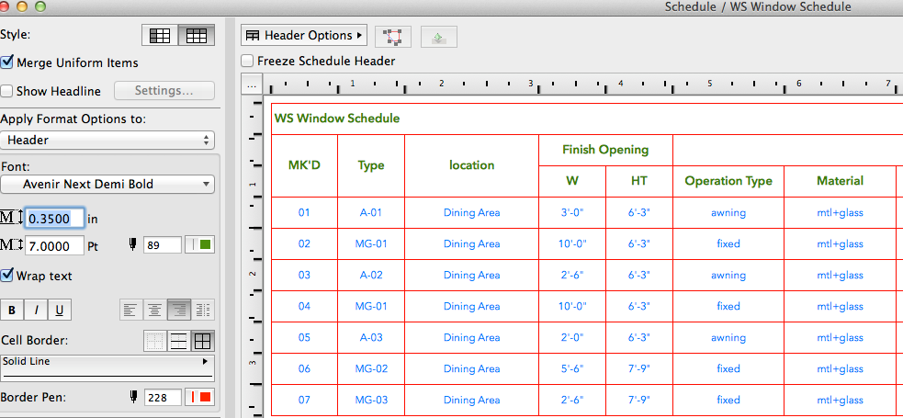This screenshot has height=418, width=903.
Task: Select the MK'D header cell
Action: pos(304,165)
